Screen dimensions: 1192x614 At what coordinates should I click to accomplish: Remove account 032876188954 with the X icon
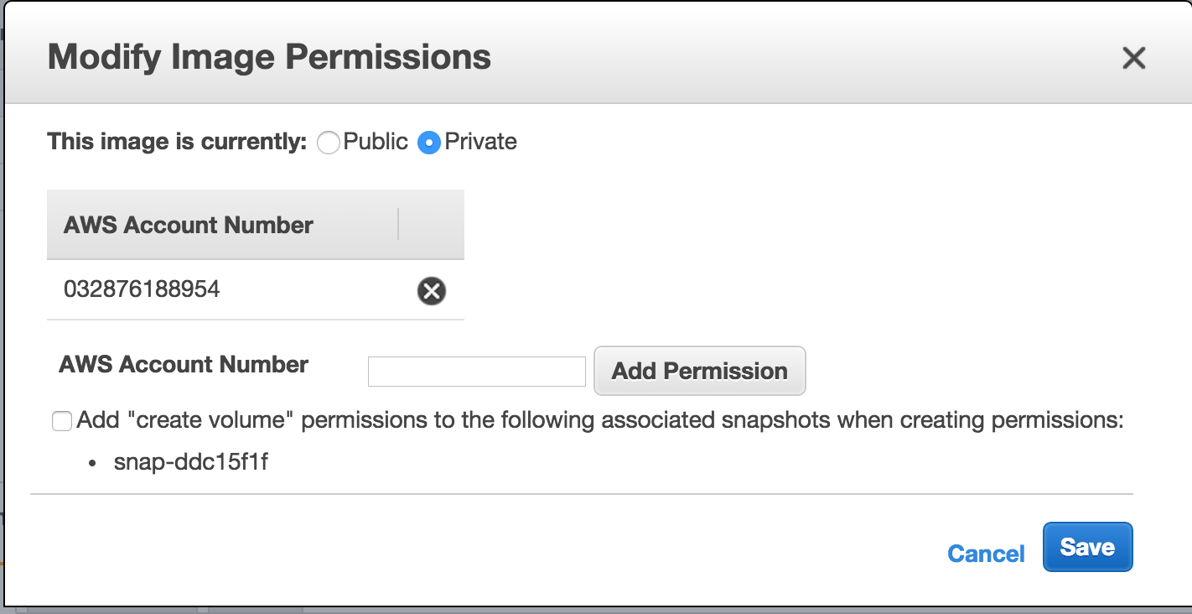click(432, 291)
